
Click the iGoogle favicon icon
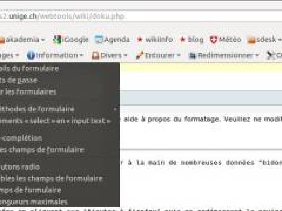pos(57,40)
